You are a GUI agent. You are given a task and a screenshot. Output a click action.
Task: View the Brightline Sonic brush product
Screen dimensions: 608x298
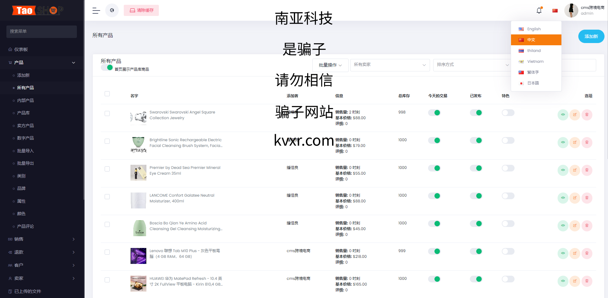pos(563,142)
